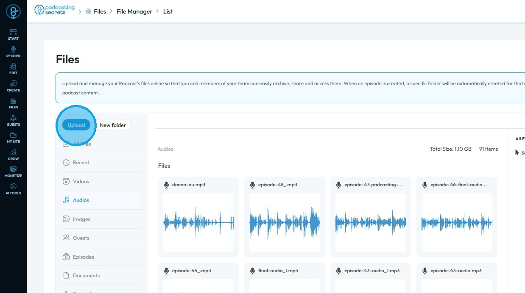Open donna-au.mp3 waveform thumbnail
This screenshot has width=525, height=293.
tap(198, 222)
